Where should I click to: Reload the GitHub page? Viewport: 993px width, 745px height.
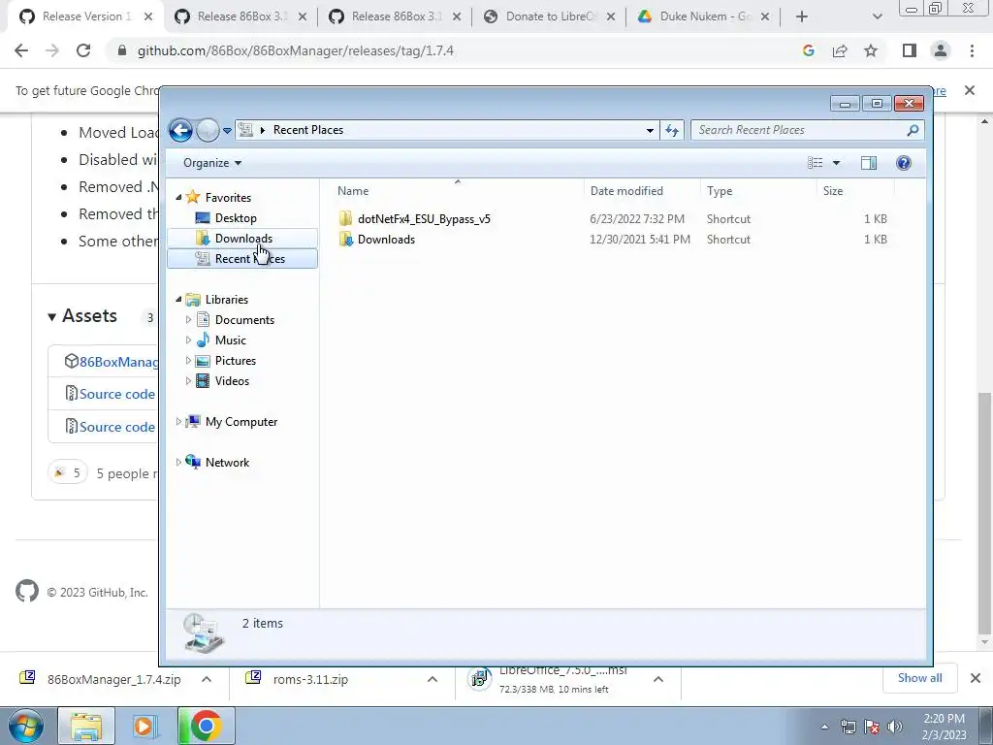pyautogui.click(x=83, y=50)
